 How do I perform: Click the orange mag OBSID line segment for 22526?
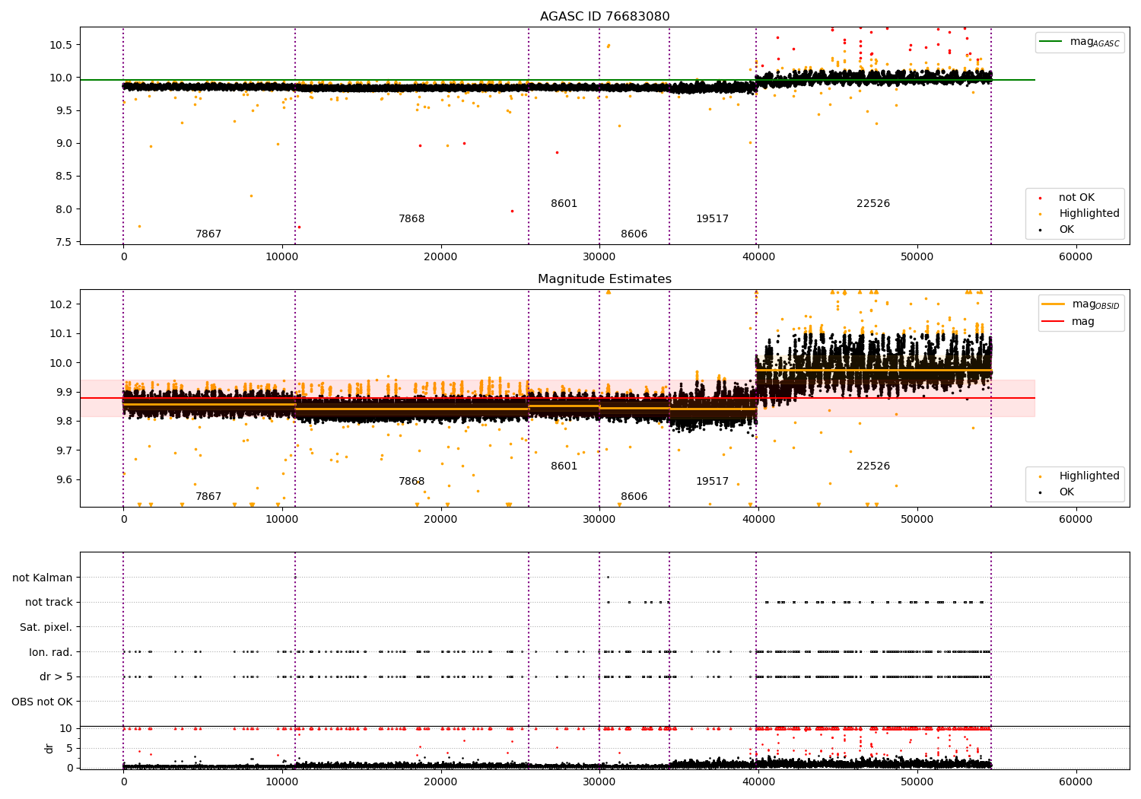pos(873,371)
